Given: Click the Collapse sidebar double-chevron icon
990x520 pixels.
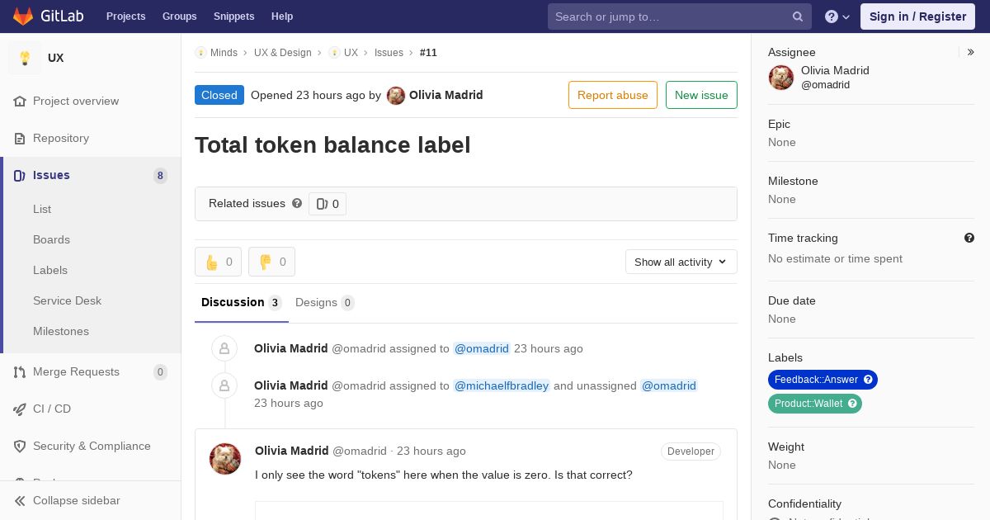Looking at the screenshot, I should 20,501.
